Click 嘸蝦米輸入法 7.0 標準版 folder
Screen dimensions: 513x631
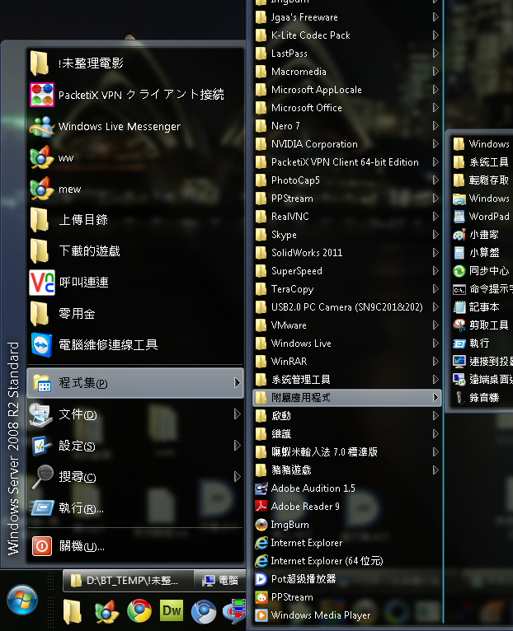click(347, 452)
